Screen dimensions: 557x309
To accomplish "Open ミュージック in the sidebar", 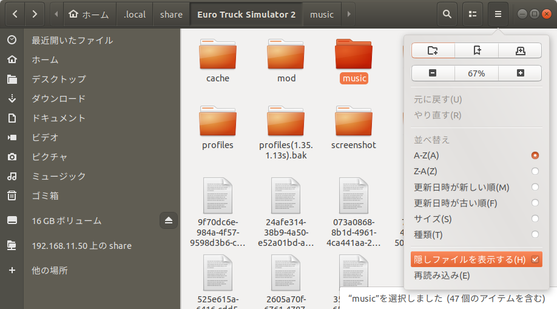I will (90, 177).
